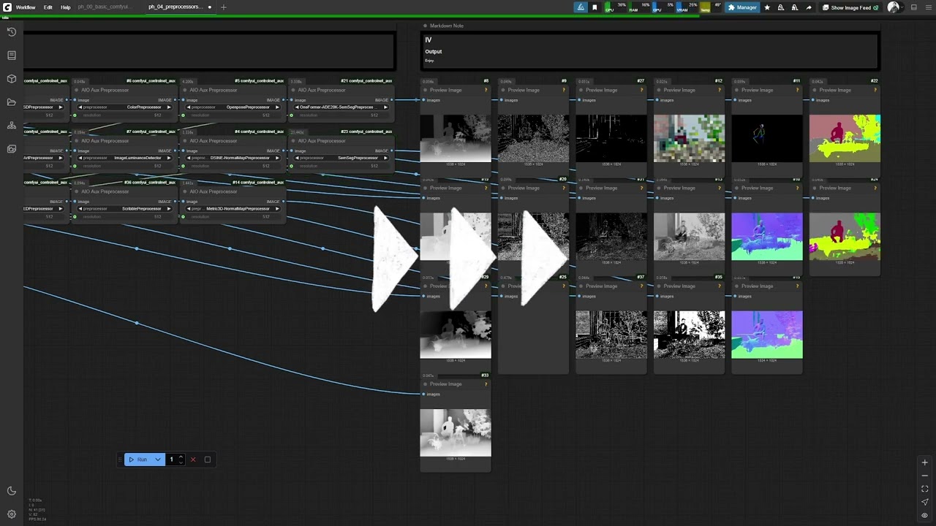Switch to the ph_00_basic_comfyui workflow tab
This screenshot has height=526, width=936.
coord(104,7)
